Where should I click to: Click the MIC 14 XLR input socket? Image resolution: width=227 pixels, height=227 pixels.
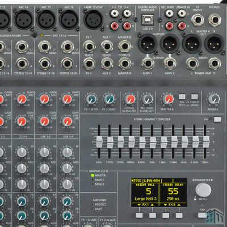pos(23,19)
